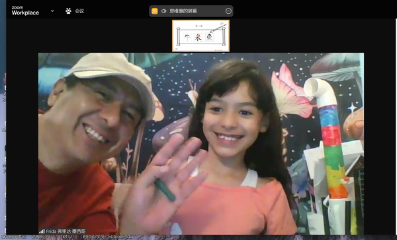Toggle the shared screen audio speaker icon

click(x=164, y=11)
